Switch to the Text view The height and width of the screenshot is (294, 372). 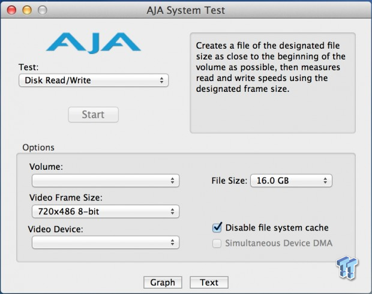[x=209, y=283]
